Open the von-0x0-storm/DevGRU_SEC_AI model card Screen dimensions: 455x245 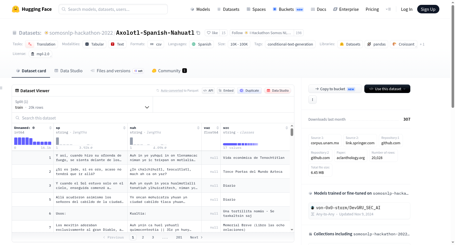coord(359,211)
